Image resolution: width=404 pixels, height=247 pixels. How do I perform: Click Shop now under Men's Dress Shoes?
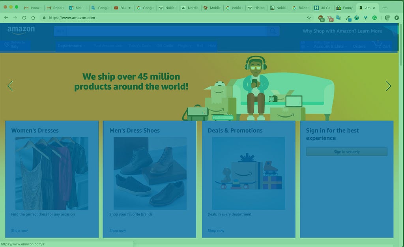[x=118, y=230]
